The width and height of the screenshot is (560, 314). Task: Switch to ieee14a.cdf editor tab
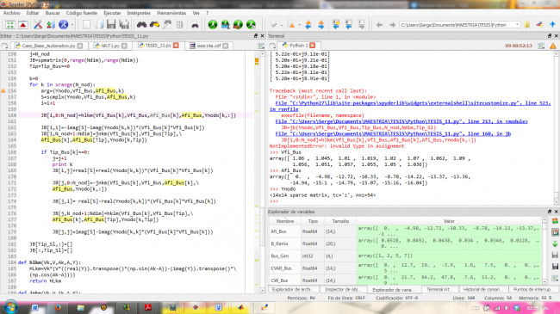pos(209,46)
